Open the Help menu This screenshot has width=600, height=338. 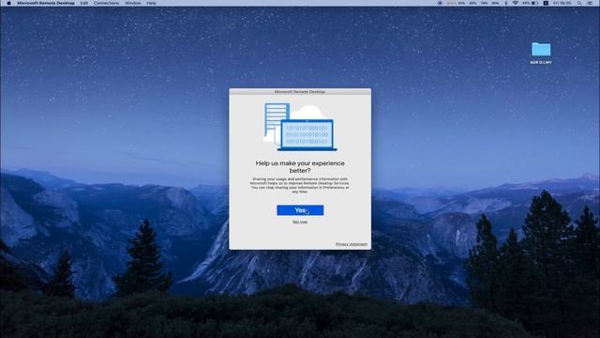pyautogui.click(x=151, y=3)
